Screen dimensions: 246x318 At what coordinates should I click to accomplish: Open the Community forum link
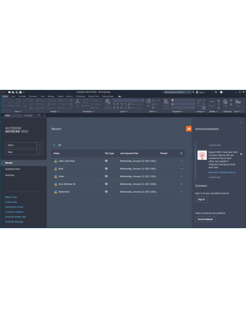pyautogui.click(x=14, y=207)
